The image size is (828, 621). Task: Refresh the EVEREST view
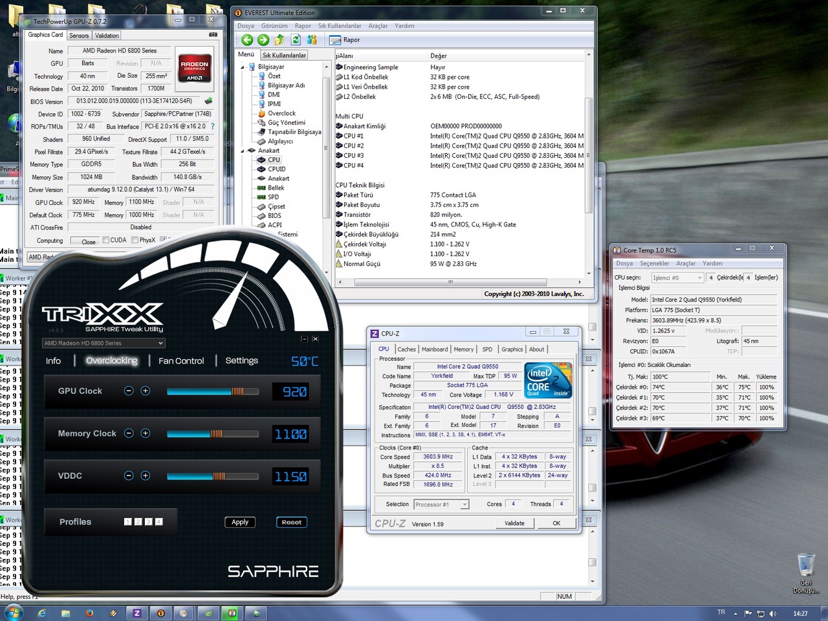296,40
